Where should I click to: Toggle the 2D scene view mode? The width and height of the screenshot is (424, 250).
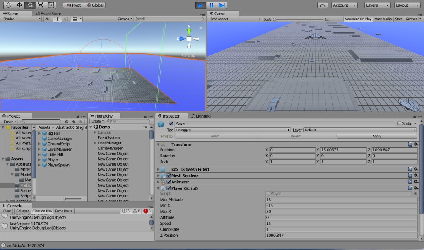pyautogui.click(x=47, y=19)
